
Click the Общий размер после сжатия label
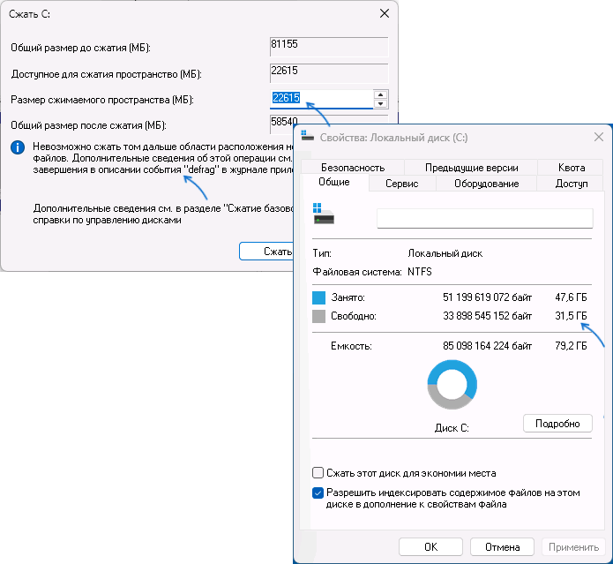coord(88,125)
